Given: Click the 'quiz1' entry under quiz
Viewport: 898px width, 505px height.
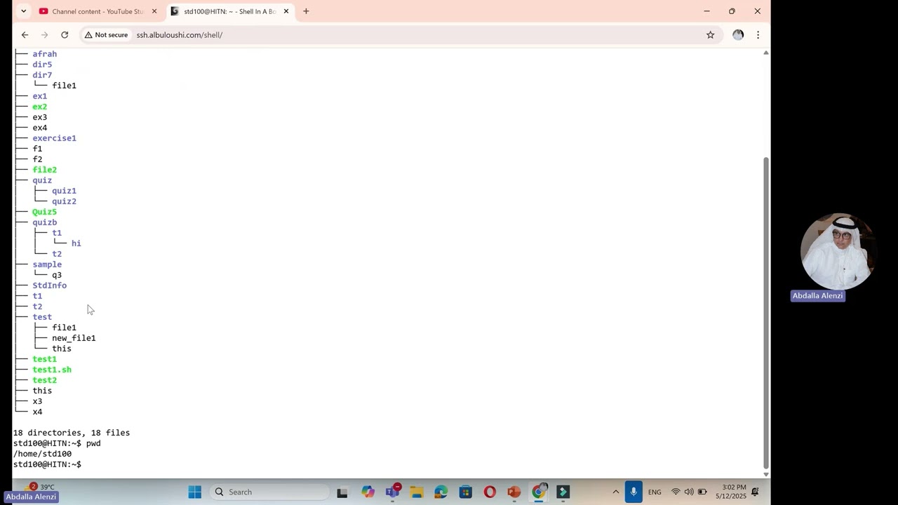Looking at the screenshot, I should pyautogui.click(x=64, y=191).
